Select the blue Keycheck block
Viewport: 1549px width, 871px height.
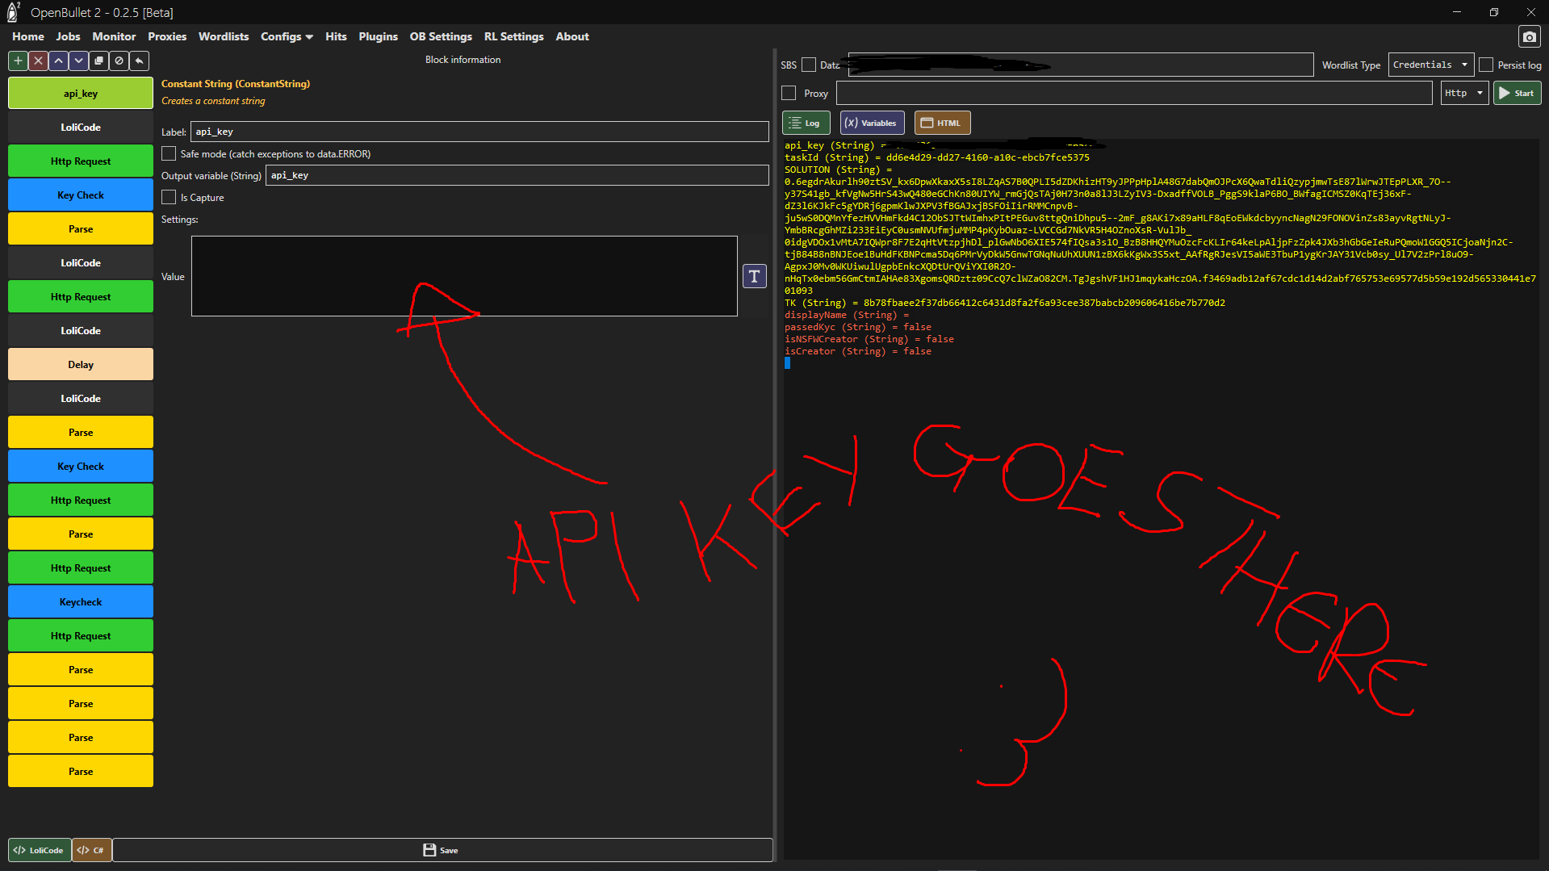[x=81, y=602]
